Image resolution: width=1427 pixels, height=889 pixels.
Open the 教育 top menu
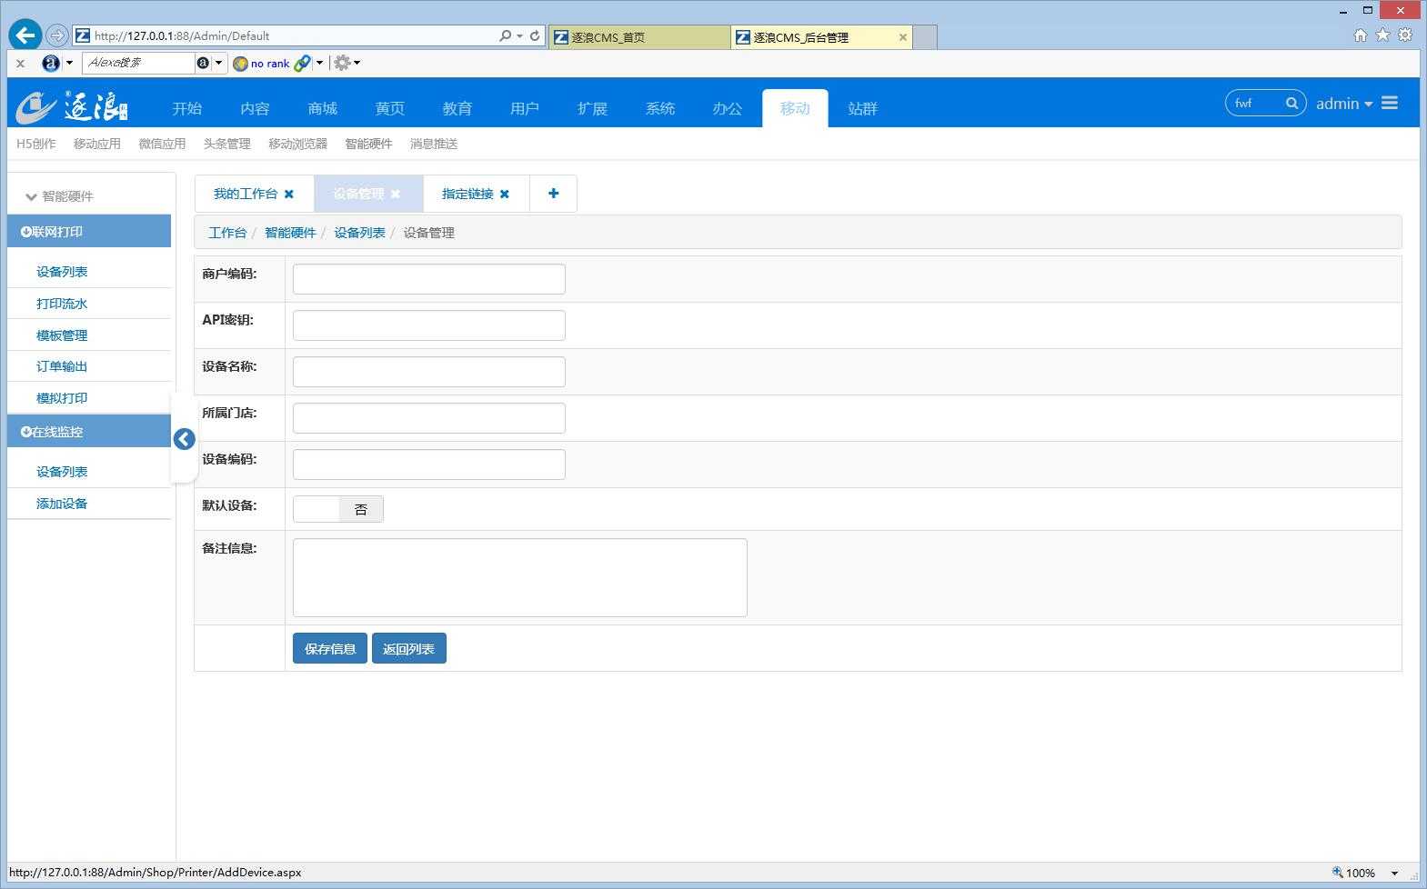click(x=457, y=108)
